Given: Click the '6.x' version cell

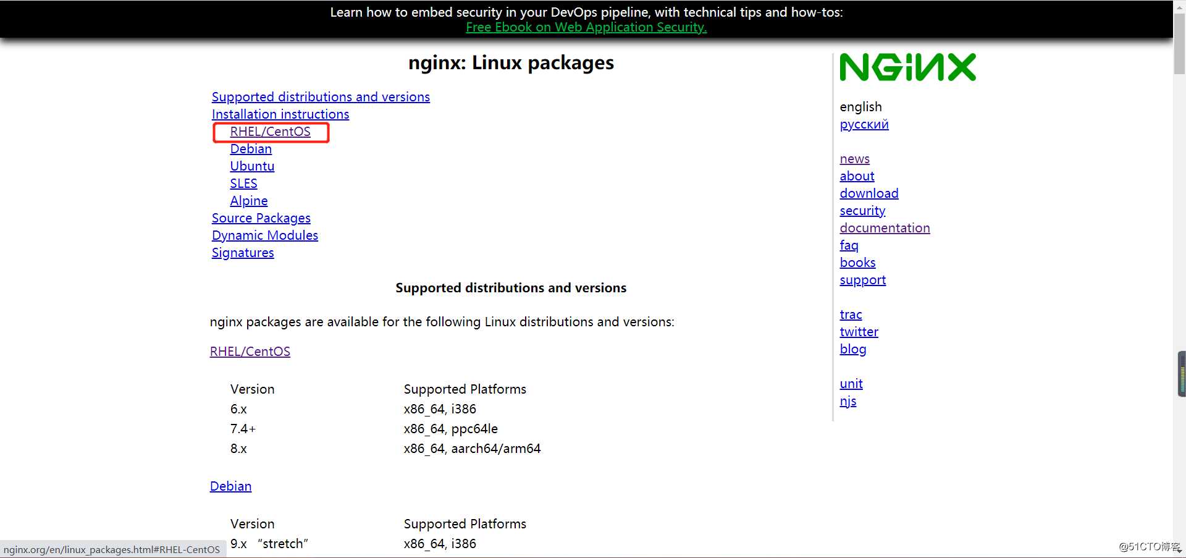Looking at the screenshot, I should point(238,409).
